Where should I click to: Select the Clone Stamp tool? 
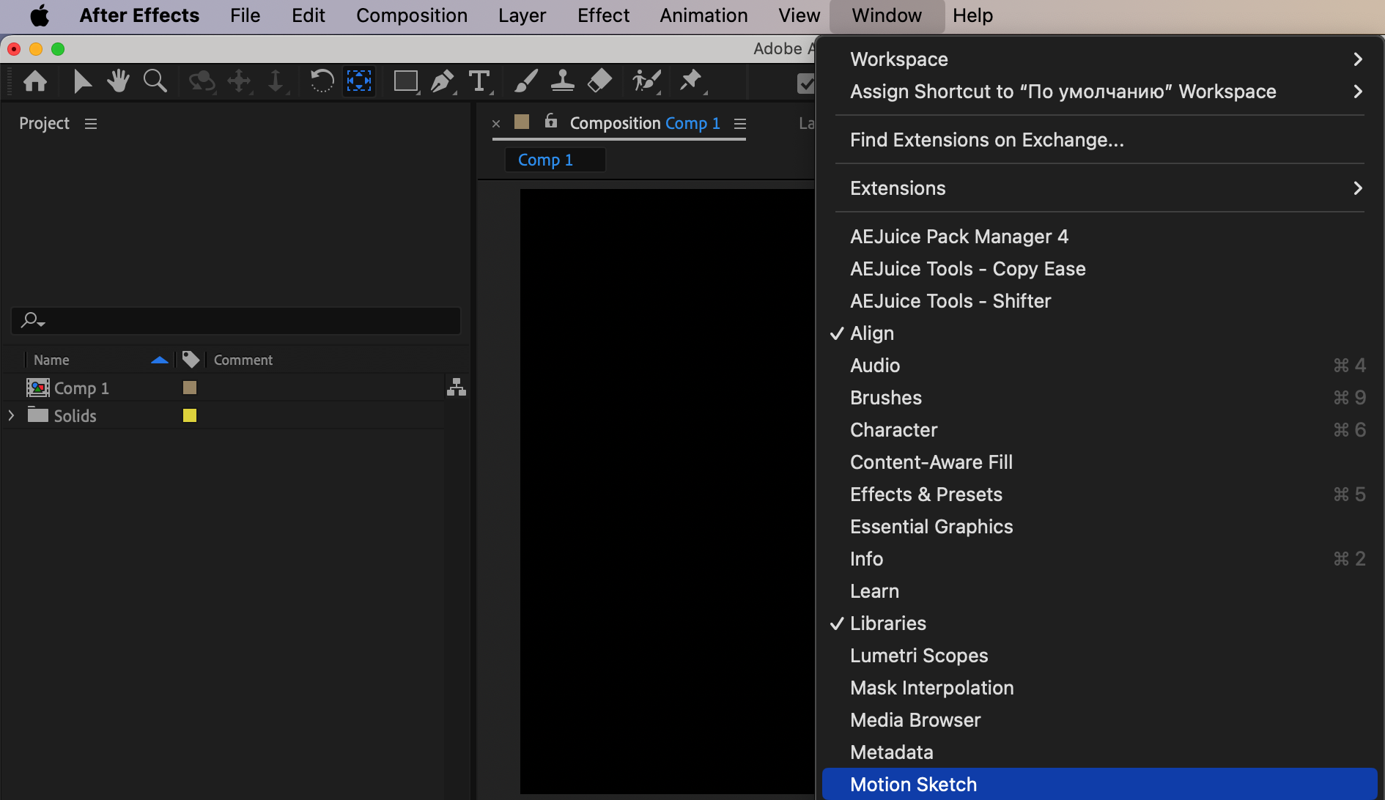[x=563, y=81]
